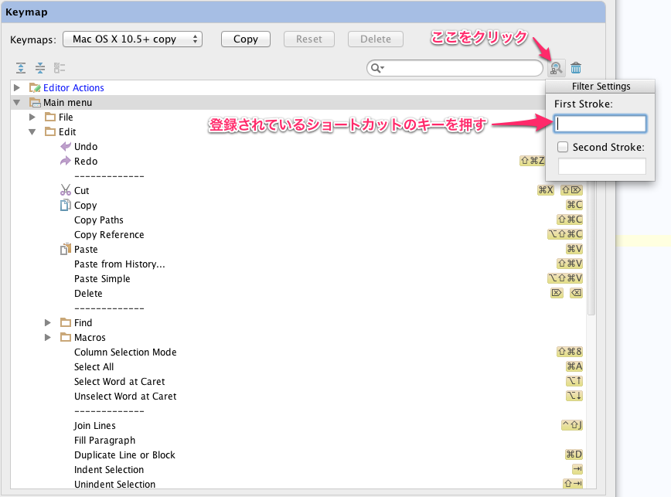Click the Collapse All tree icon
The width and height of the screenshot is (671, 497).
pos(40,68)
